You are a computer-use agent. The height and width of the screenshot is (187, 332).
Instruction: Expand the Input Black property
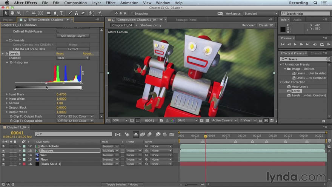click(7, 94)
